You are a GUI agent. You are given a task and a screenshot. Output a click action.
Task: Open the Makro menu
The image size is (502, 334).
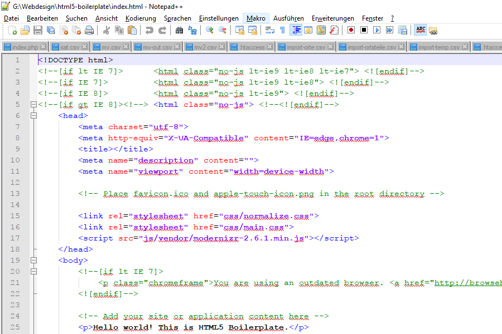[256, 18]
